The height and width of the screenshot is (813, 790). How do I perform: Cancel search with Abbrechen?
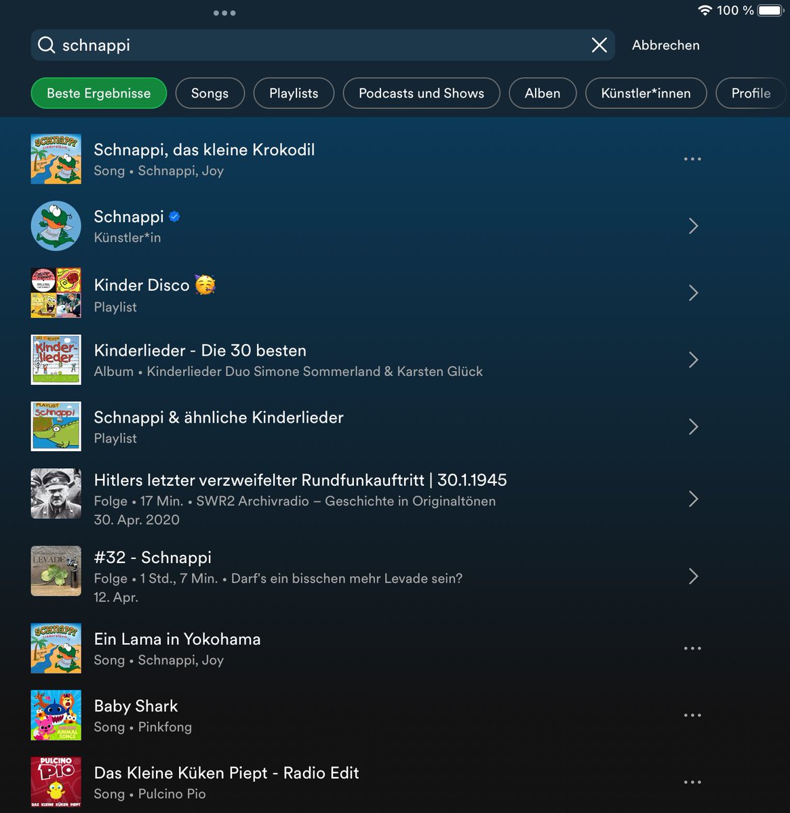point(666,45)
